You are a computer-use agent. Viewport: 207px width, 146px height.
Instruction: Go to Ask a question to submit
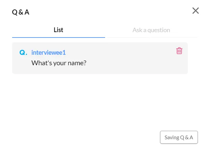(x=151, y=30)
